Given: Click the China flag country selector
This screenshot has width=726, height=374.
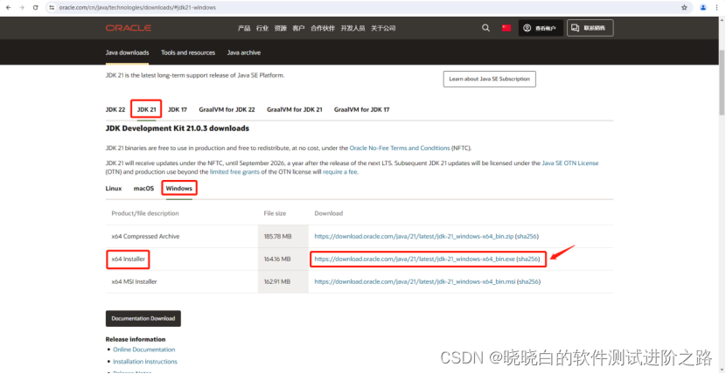Looking at the screenshot, I should 506,28.
